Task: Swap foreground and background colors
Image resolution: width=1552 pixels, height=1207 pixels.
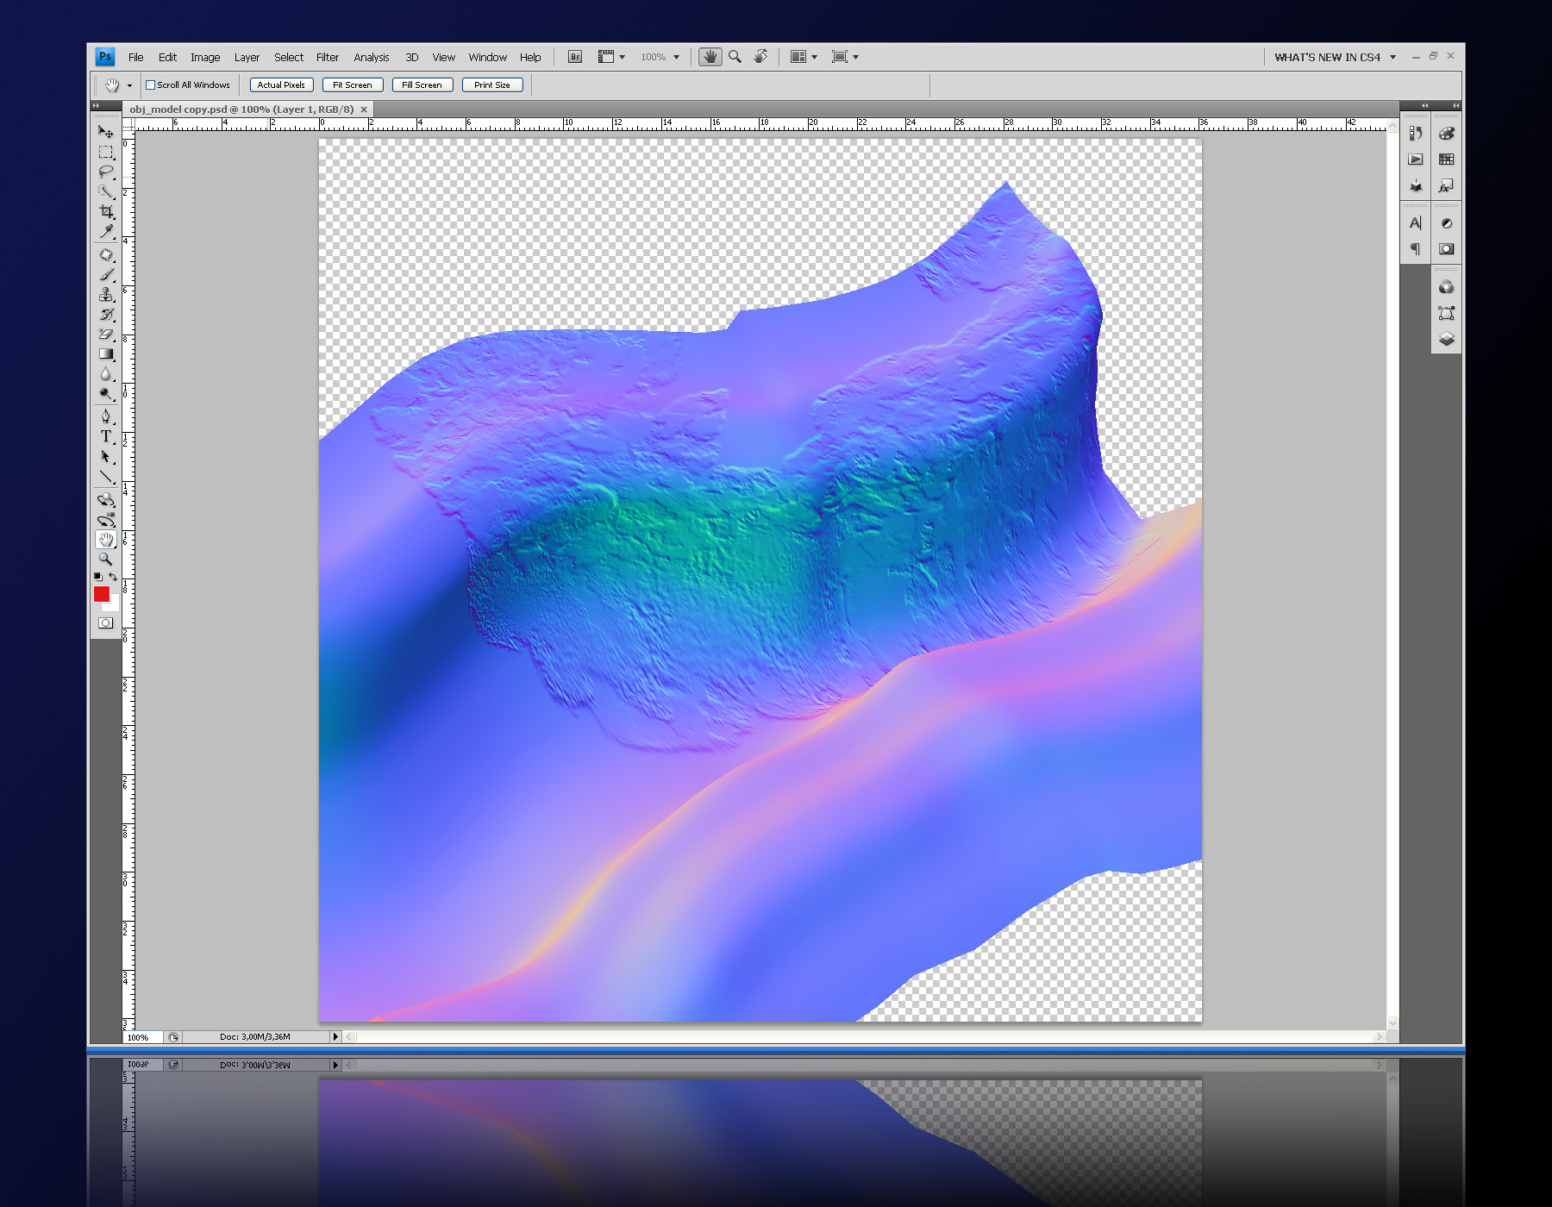Action: (x=113, y=577)
